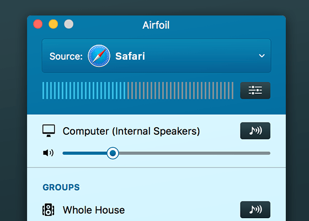Open the Source menu via Safari text
309x221 pixels.
130,56
